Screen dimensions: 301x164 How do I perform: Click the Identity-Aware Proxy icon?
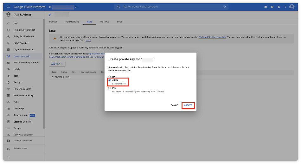9,96
